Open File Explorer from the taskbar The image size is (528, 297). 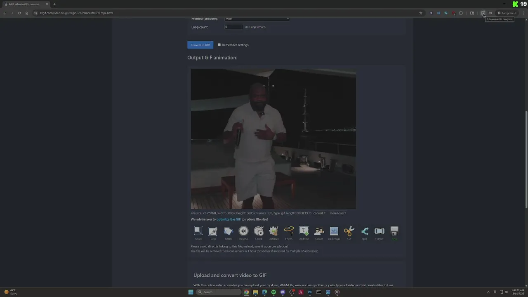[x=255, y=292]
